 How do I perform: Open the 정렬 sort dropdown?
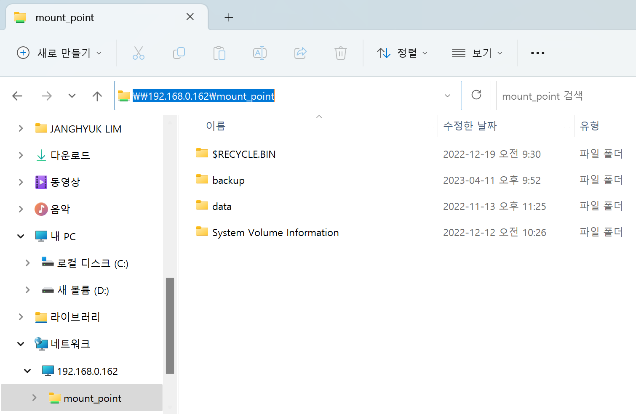[402, 53]
